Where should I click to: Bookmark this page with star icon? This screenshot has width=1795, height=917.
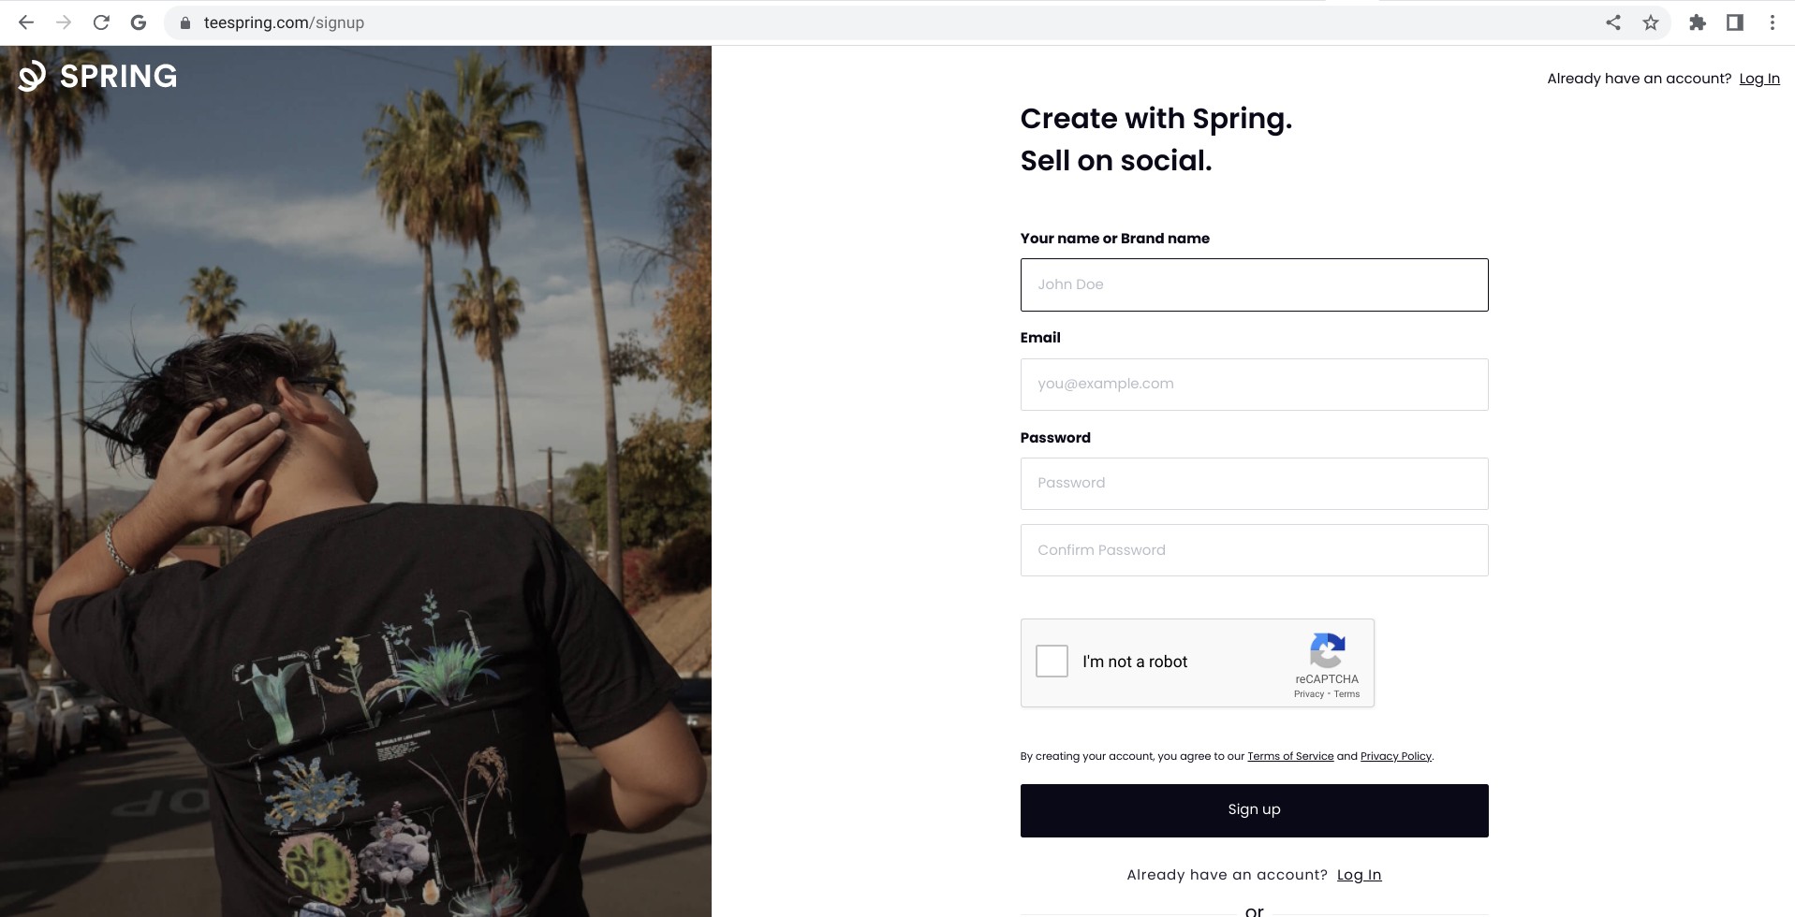pyautogui.click(x=1651, y=22)
